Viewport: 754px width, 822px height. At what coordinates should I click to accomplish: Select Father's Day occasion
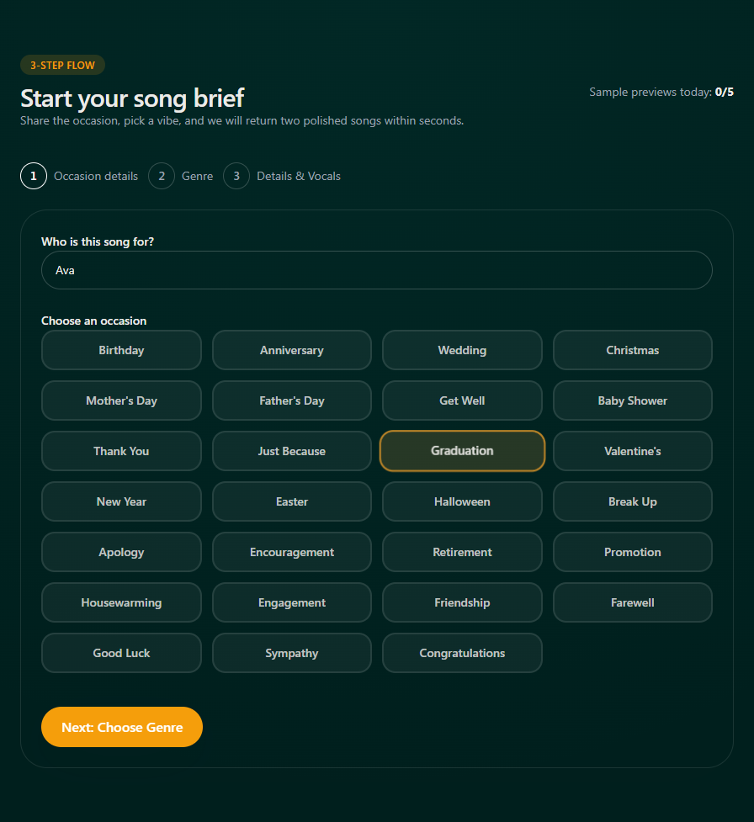tap(291, 400)
